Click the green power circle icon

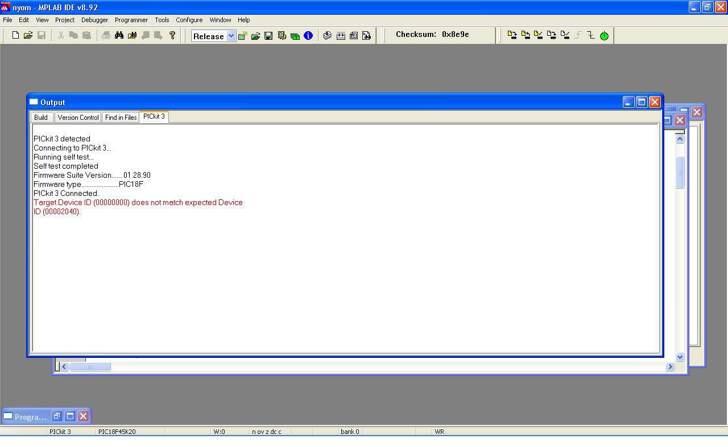pyautogui.click(x=604, y=36)
